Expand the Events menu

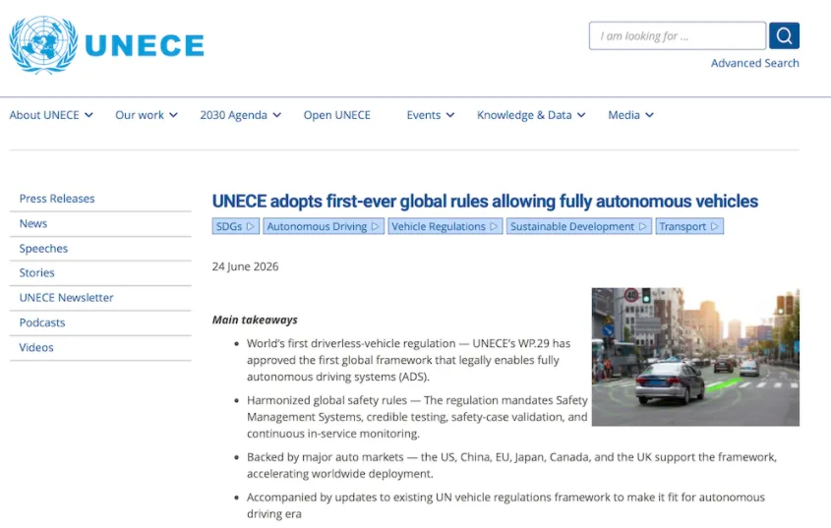(x=431, y=115)
